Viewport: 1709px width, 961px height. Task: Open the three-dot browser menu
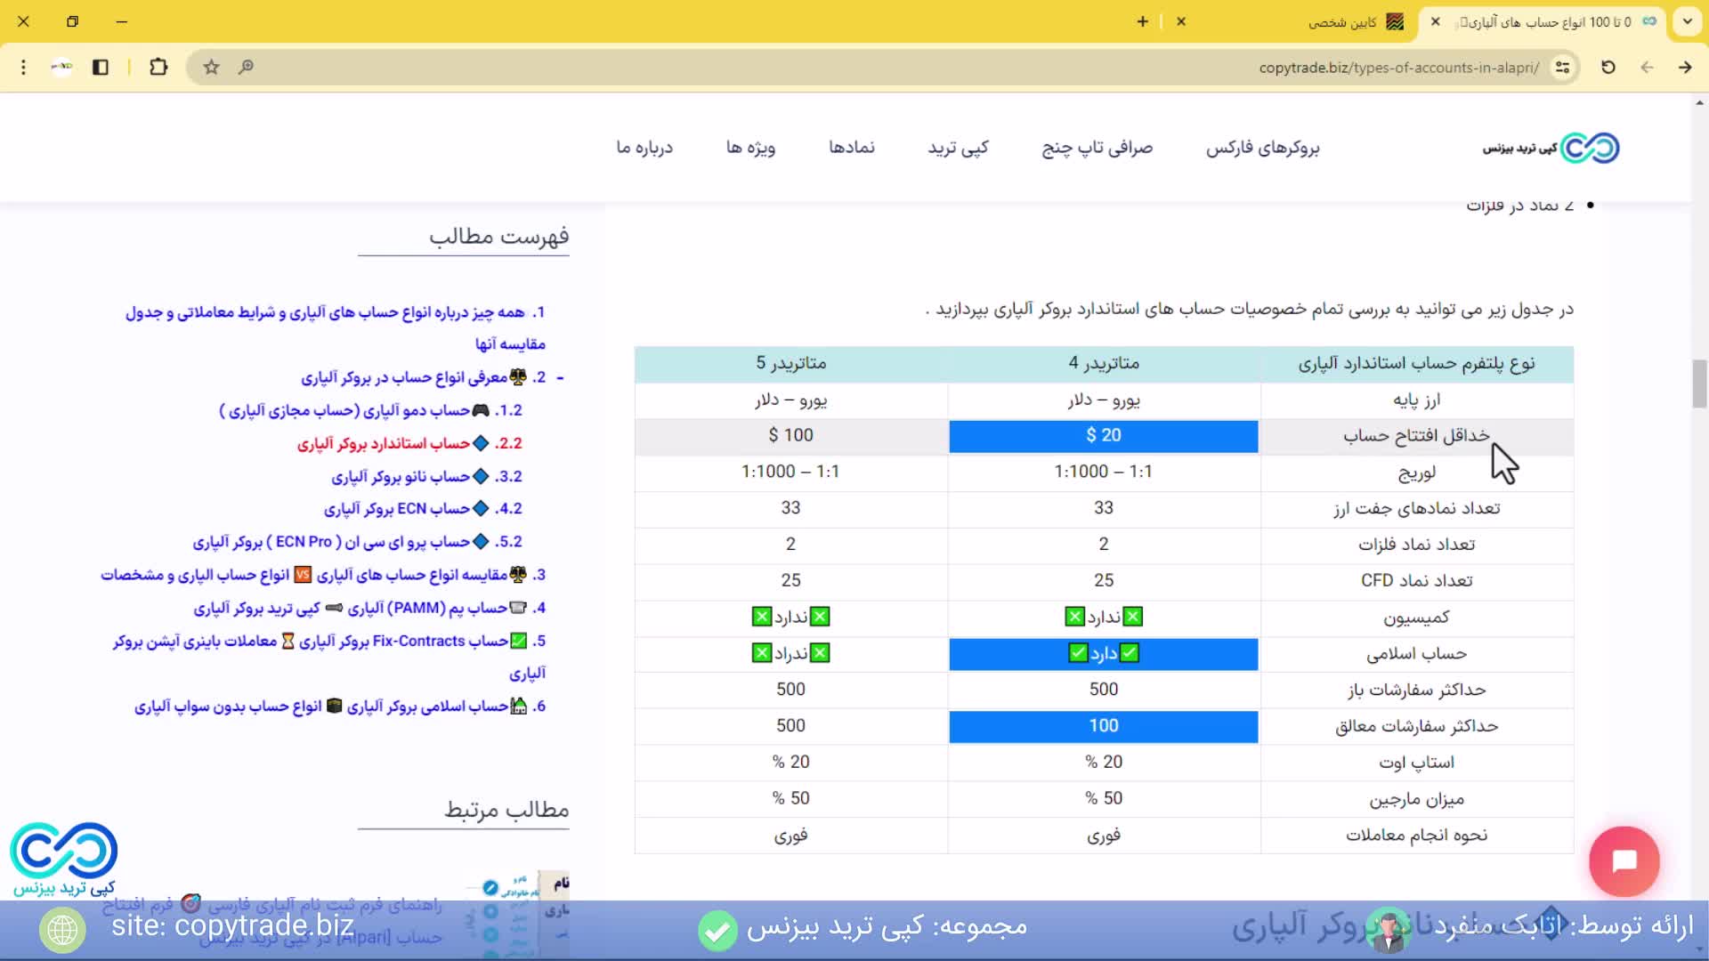23,67
